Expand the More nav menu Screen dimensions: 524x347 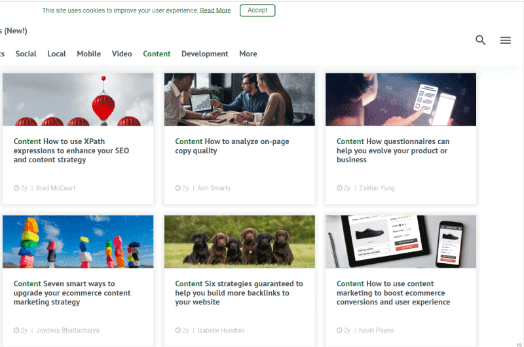point(248,54)
